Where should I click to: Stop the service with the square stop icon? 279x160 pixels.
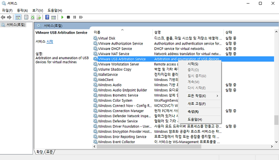point(68,17)
